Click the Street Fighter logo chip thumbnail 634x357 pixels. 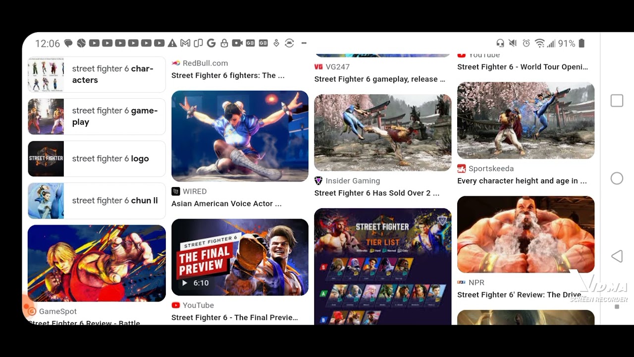coord(46,159)
